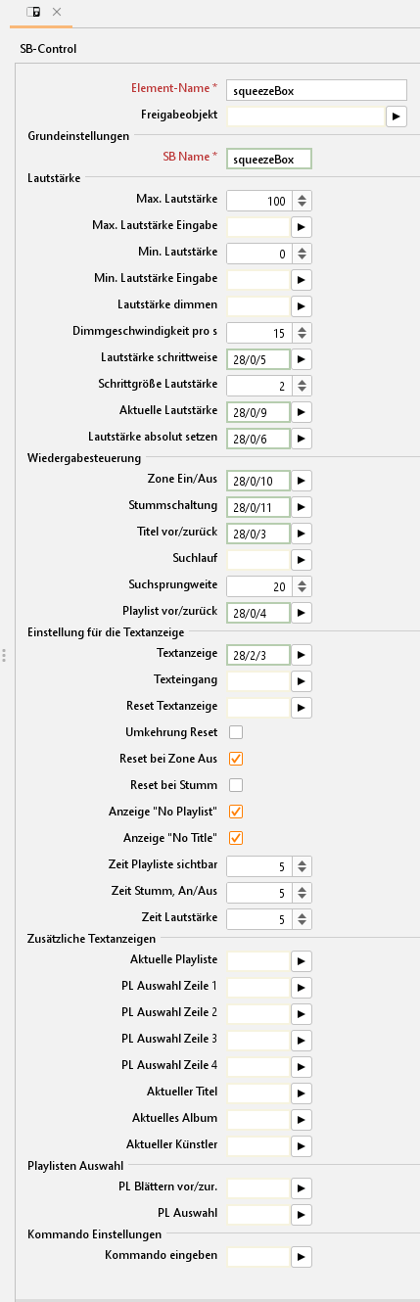Increase Max. Lautstärke with up stepper
Screen dimensions: 420x1302
tap(303, 196)
